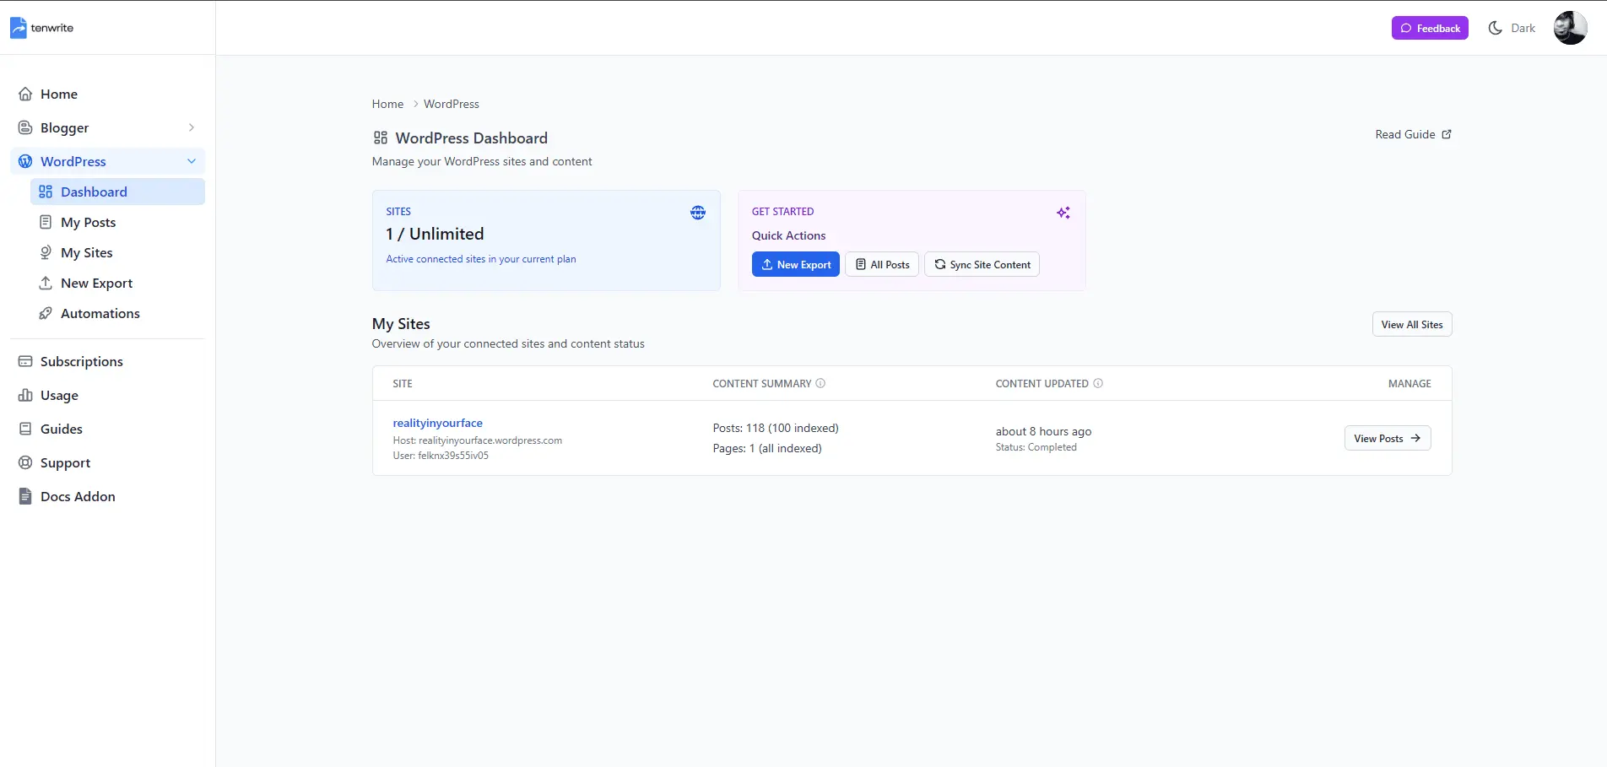The image size is (1607, 767).
Task: Open New Export in sidebar
Action: [x=117, y=283]
